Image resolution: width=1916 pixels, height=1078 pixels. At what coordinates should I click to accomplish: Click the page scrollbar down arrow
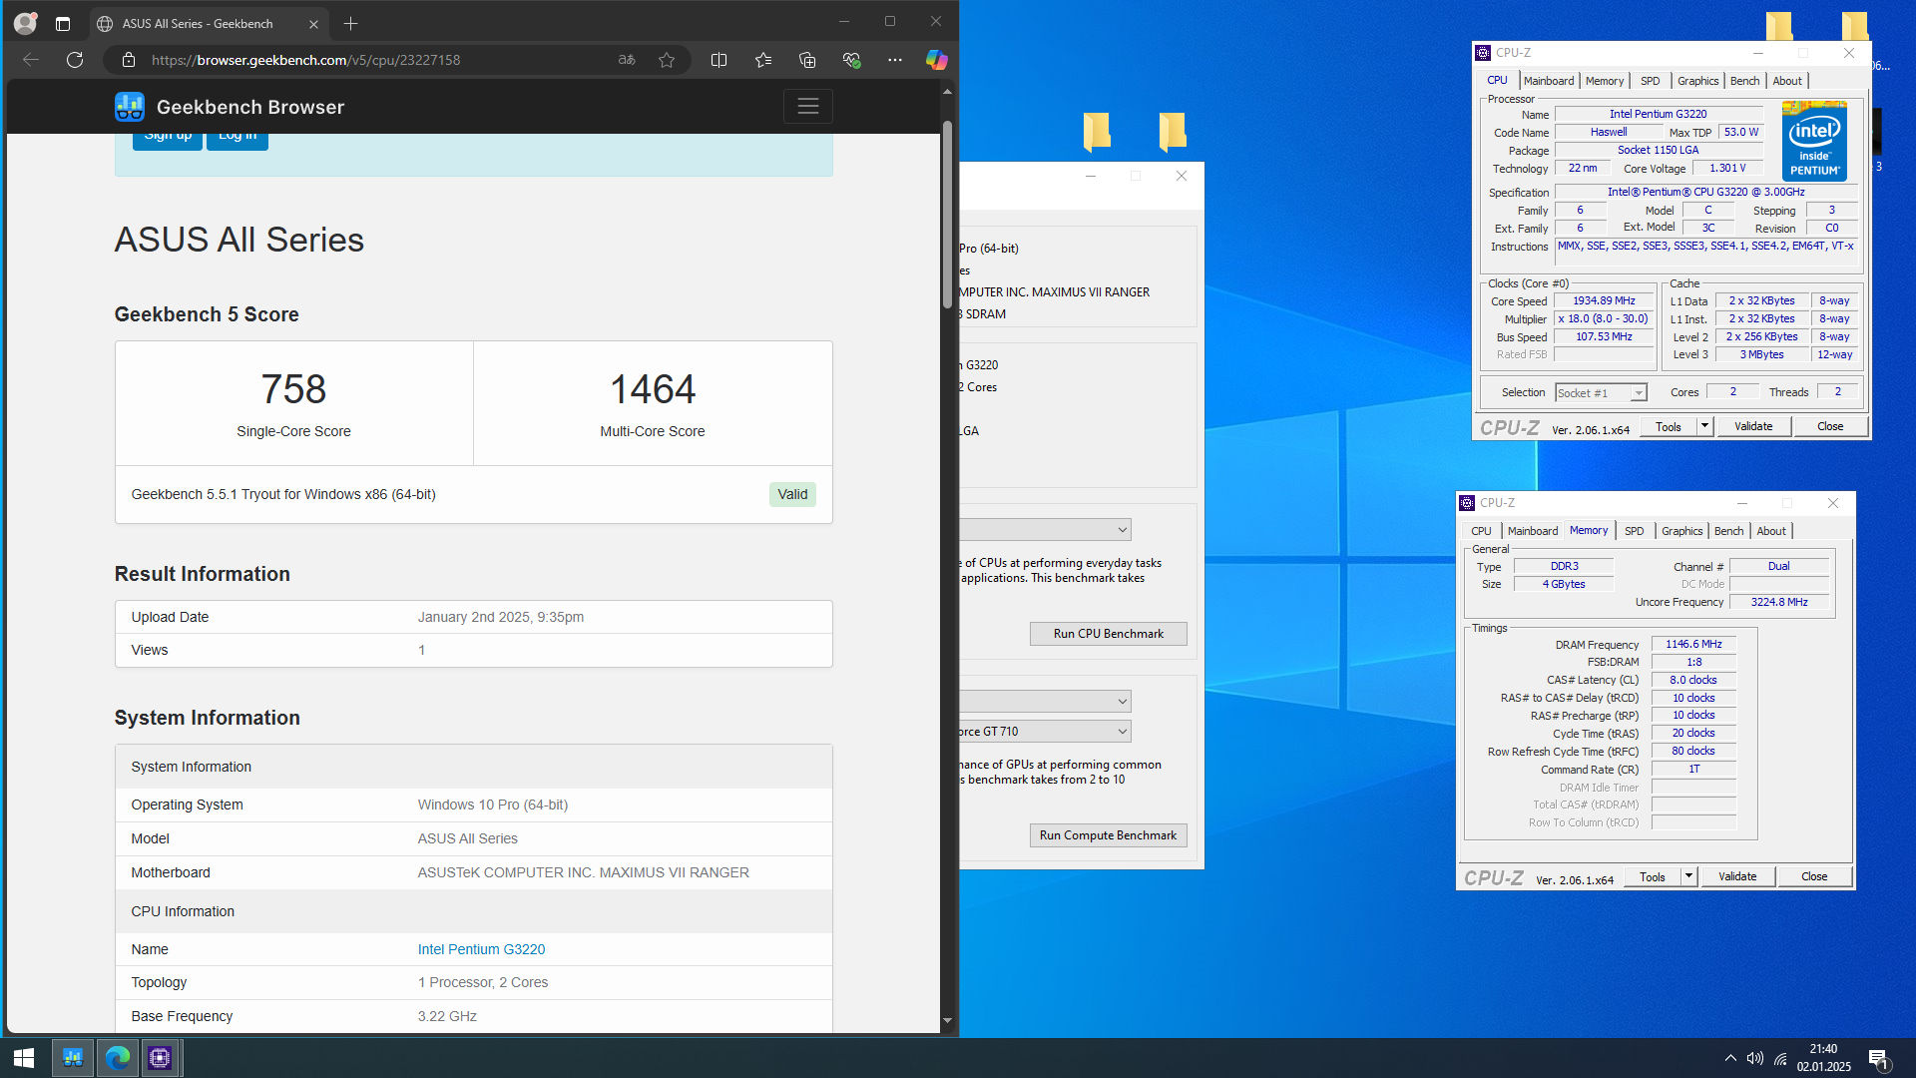(x=947, y=1021)
